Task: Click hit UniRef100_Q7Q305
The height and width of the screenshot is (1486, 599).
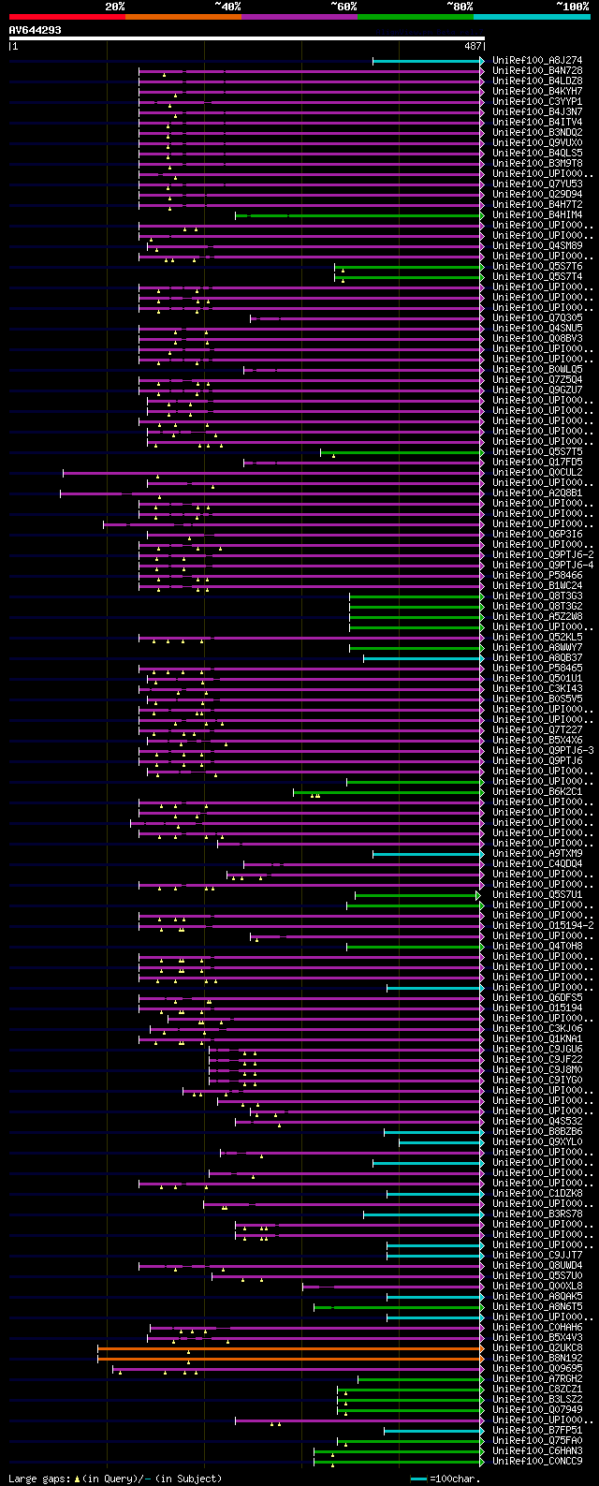Action: point(537,318)
